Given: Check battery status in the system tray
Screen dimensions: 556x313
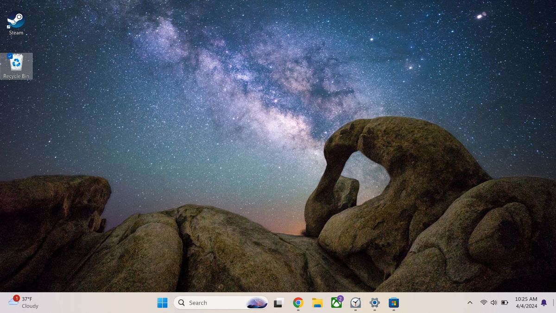Looking at the screenshot, I should tap(505, 302).
